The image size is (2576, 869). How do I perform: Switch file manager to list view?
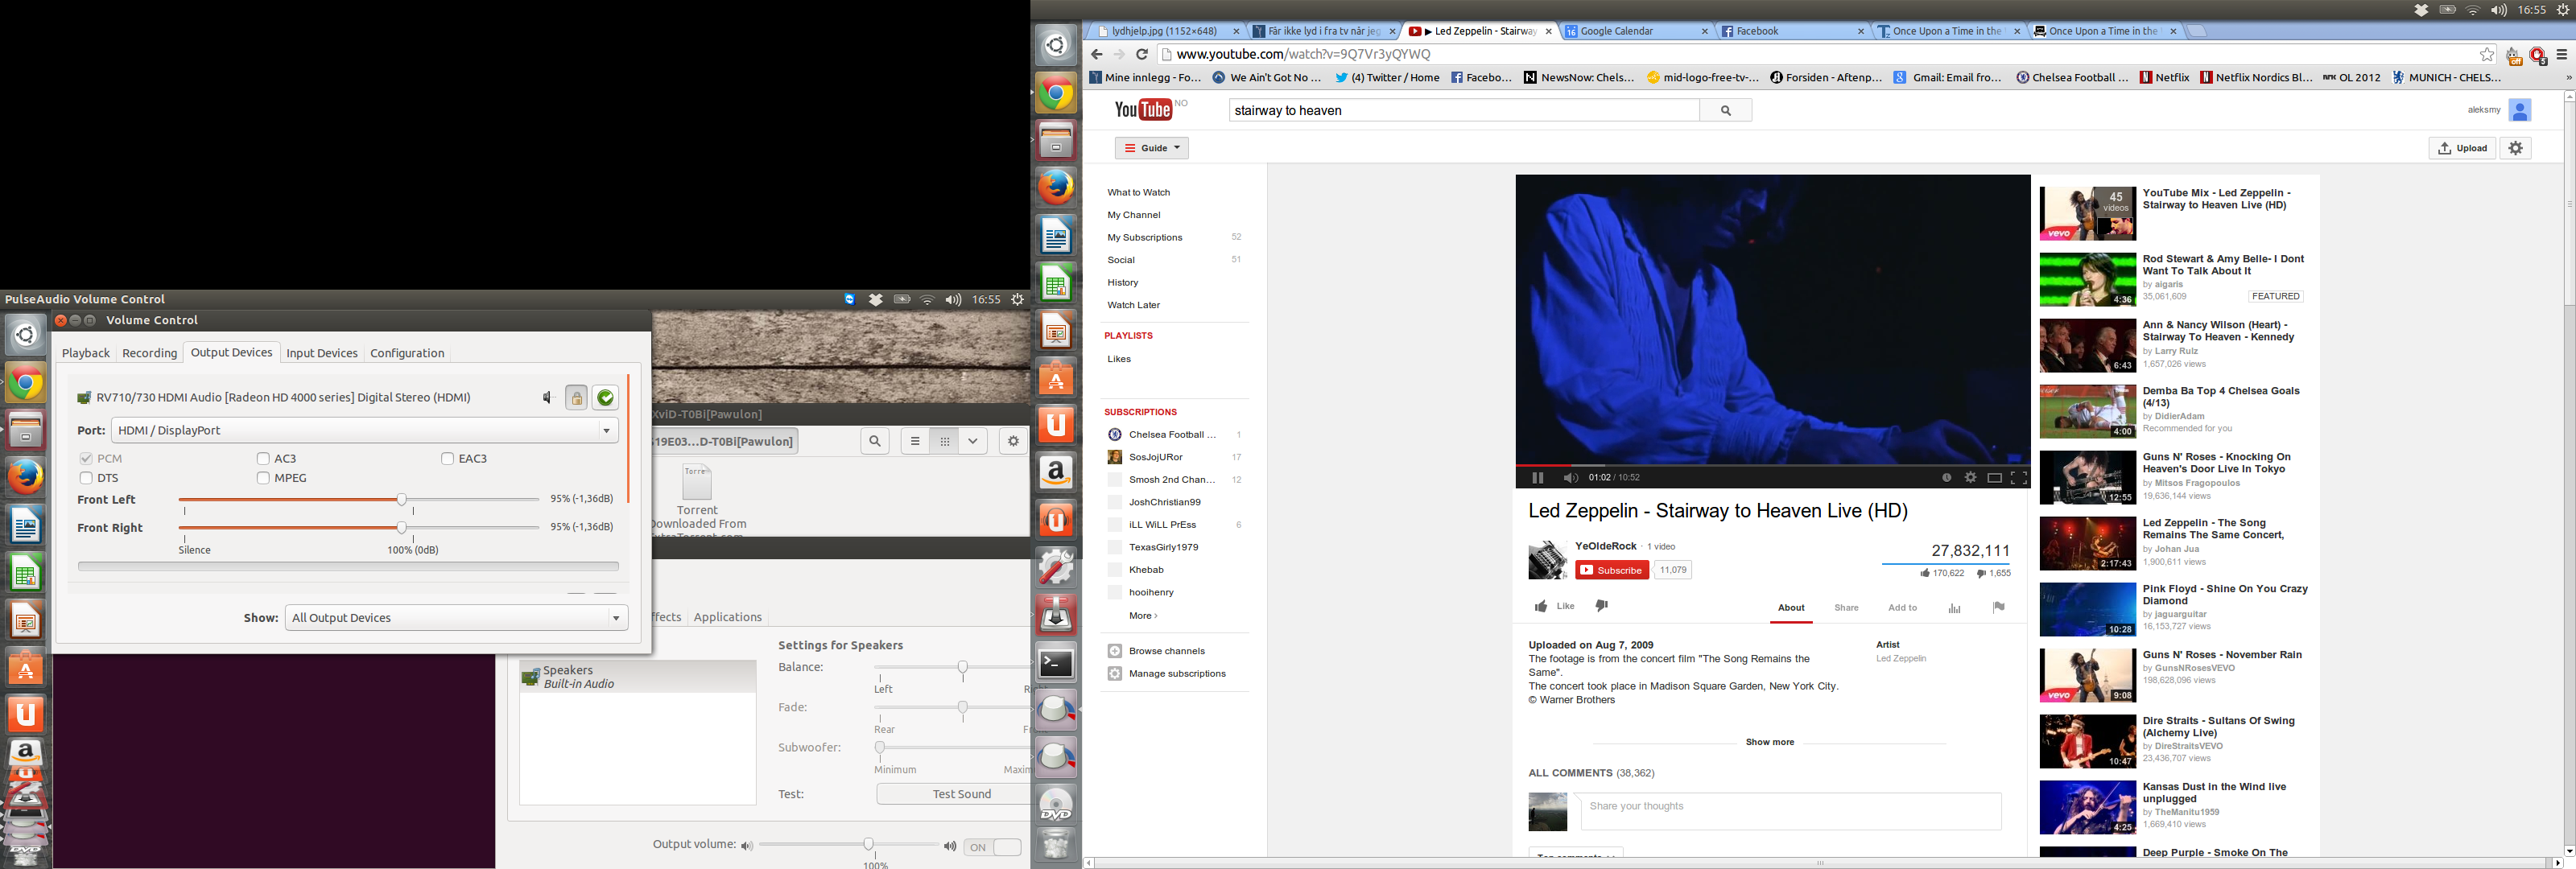point(914,441)
